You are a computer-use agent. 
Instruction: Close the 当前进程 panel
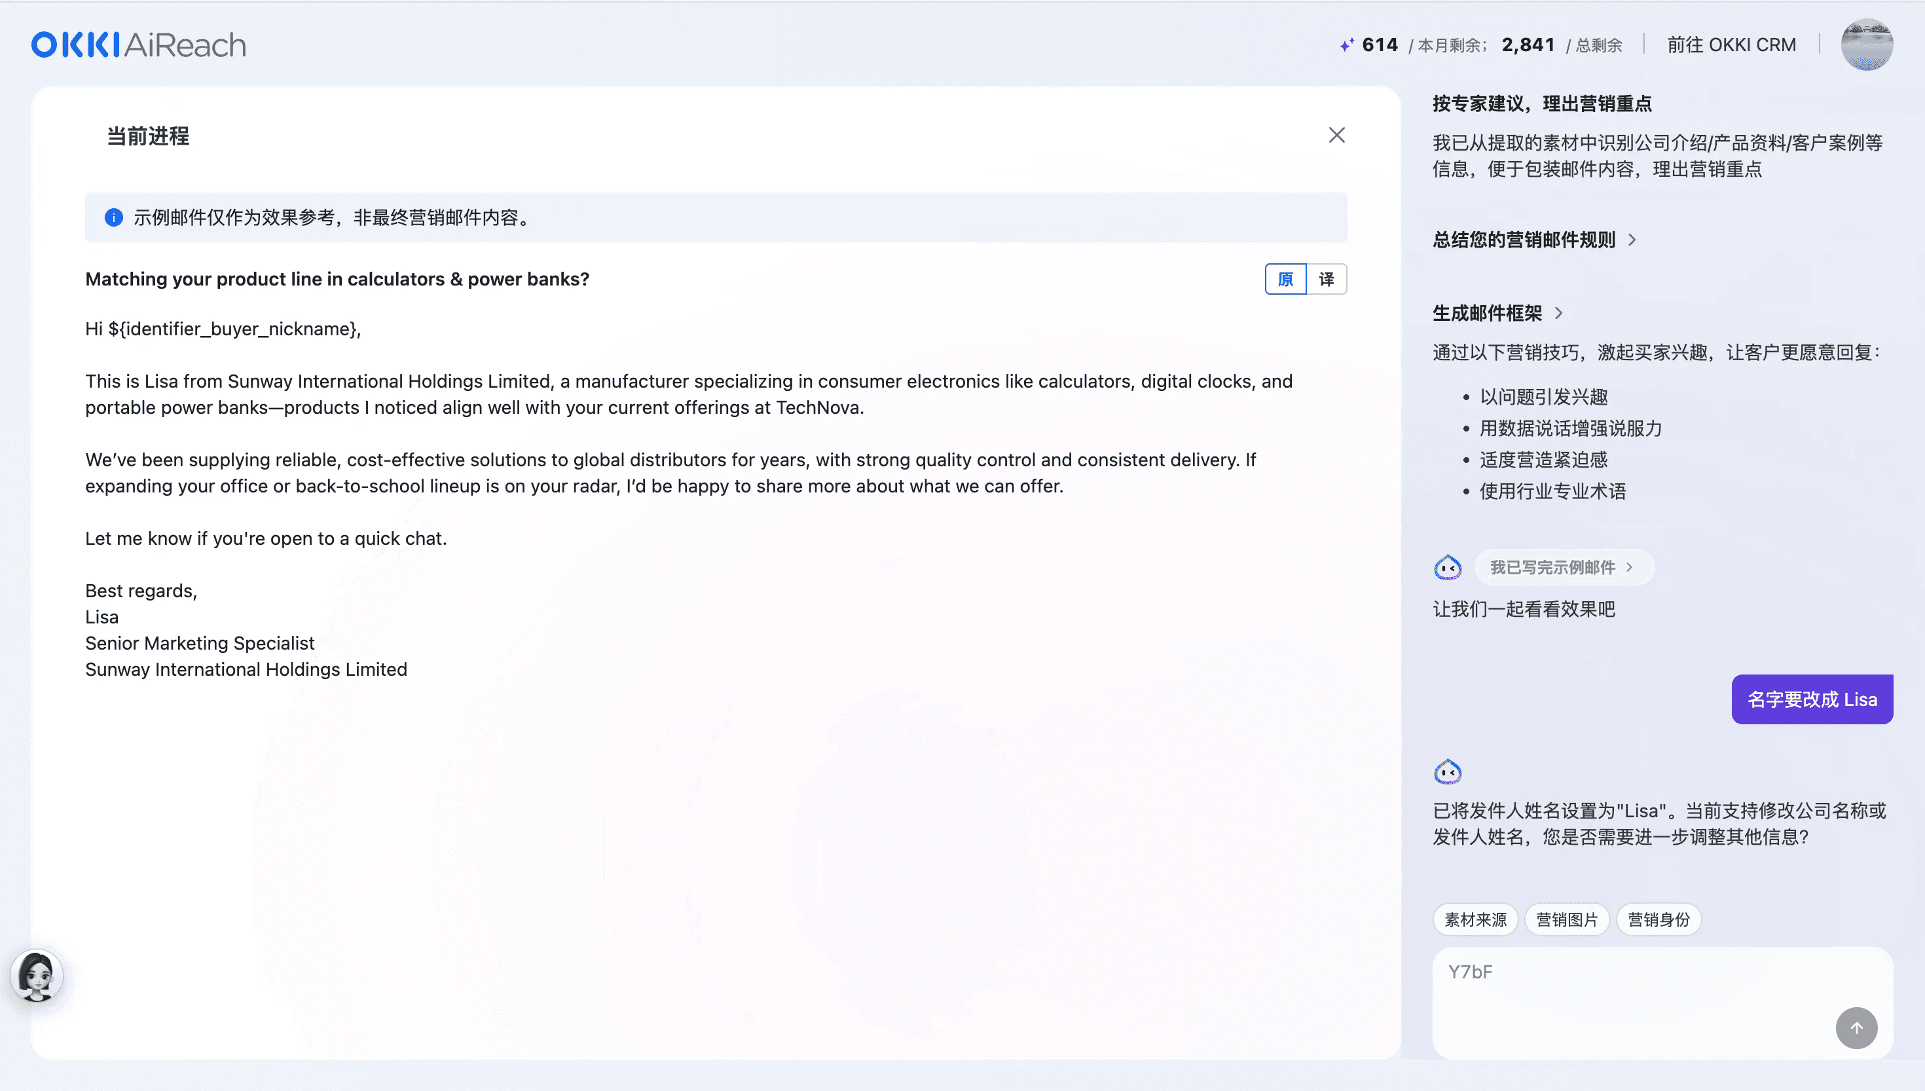1336,135
